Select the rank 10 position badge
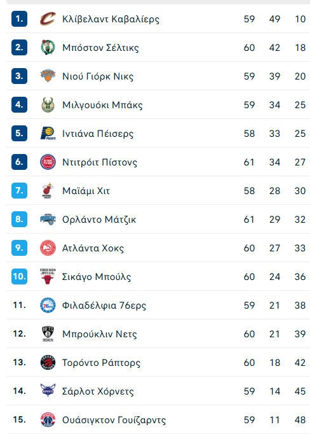This screenshot has width=310, height=434. pos(19,277)
